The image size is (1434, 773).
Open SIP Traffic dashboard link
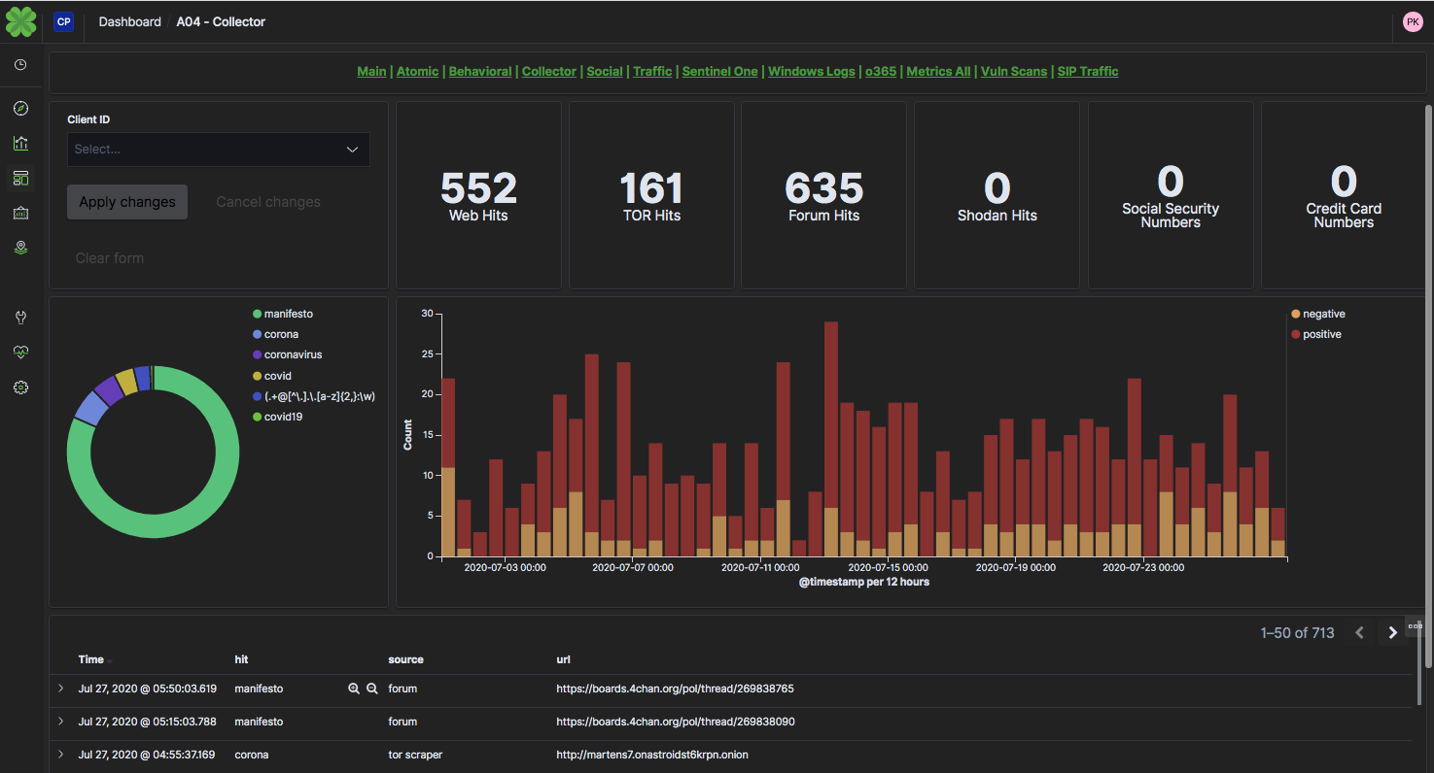[x=1088, y=71]
